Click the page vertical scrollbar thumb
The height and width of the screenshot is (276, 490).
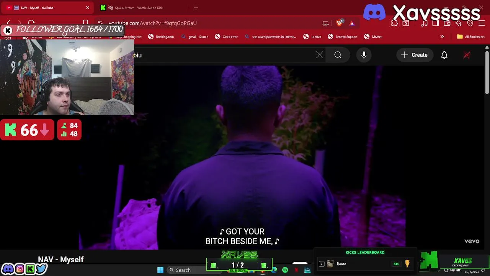(x=487, y=73)
